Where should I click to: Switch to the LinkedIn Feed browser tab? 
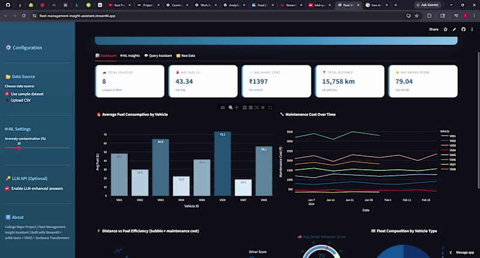pos(262,5)
